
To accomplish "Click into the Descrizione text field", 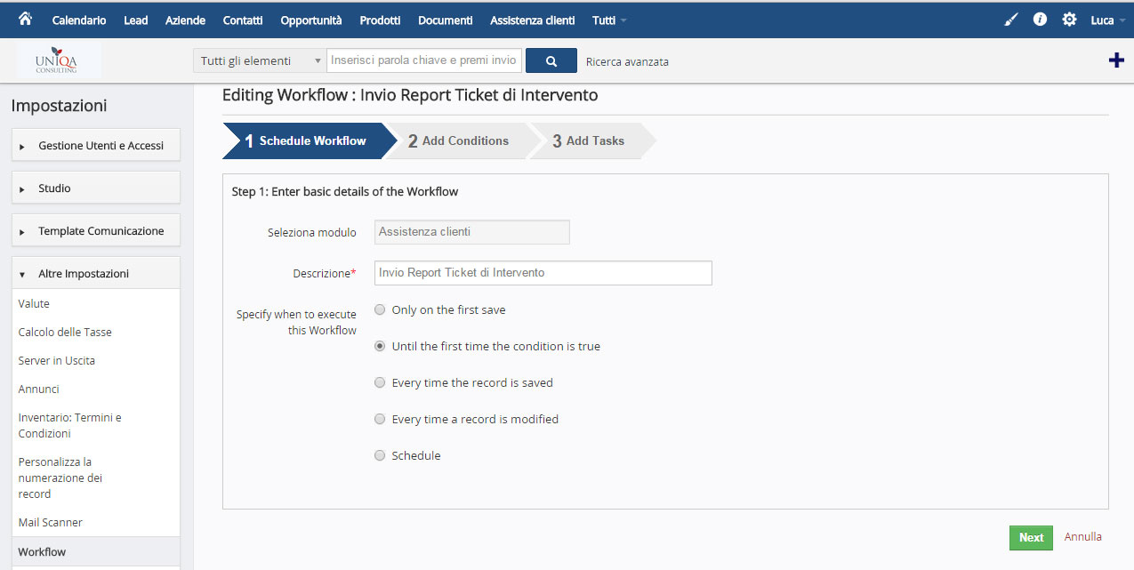I will click(x=543, y=273).
